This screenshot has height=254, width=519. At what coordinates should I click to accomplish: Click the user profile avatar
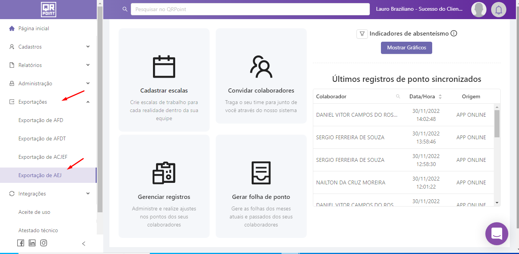pos(478,10)
